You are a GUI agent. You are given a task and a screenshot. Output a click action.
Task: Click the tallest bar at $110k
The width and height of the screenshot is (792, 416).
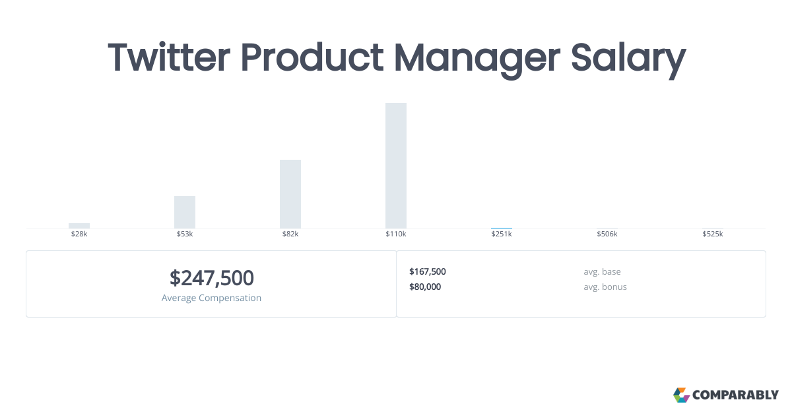396,165
